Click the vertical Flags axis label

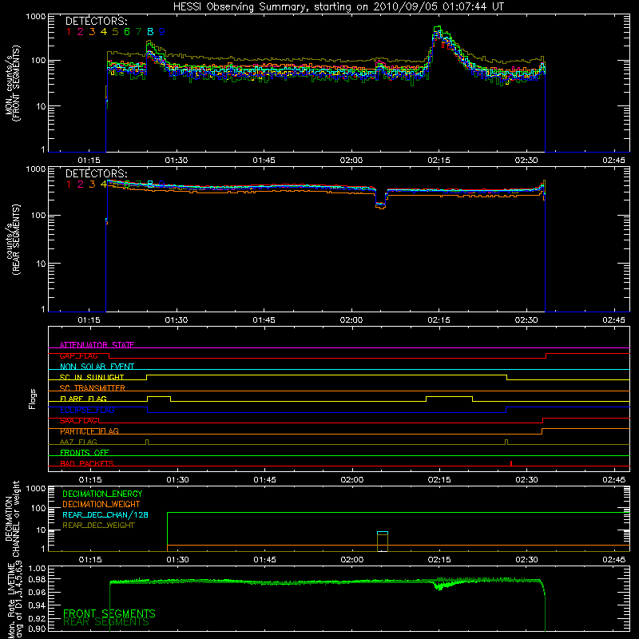33,399
